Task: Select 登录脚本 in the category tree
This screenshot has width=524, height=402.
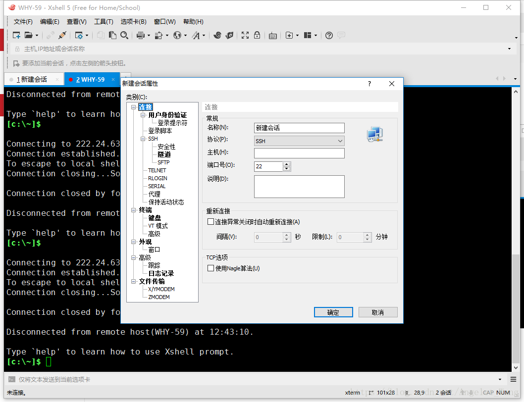Action: pyautogui.click(x=160, y=131)
